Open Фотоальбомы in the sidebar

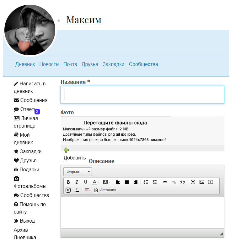point(30,186)
